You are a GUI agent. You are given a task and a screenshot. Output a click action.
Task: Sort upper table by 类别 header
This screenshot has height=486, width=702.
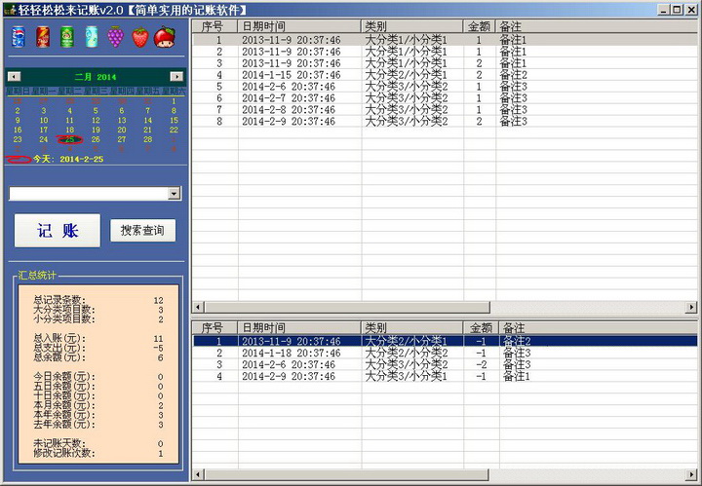click(x=411, y=26)
